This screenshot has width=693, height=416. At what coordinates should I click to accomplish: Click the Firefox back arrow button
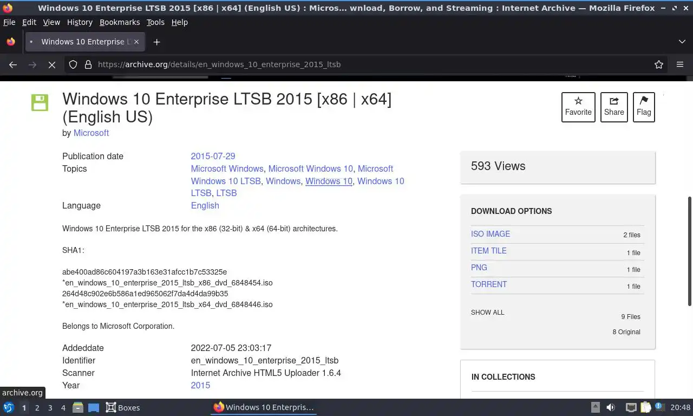click(x=13, y=64)
